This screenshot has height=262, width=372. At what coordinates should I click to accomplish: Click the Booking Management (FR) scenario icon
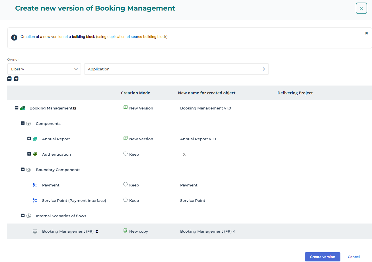(x=35, y=231)
